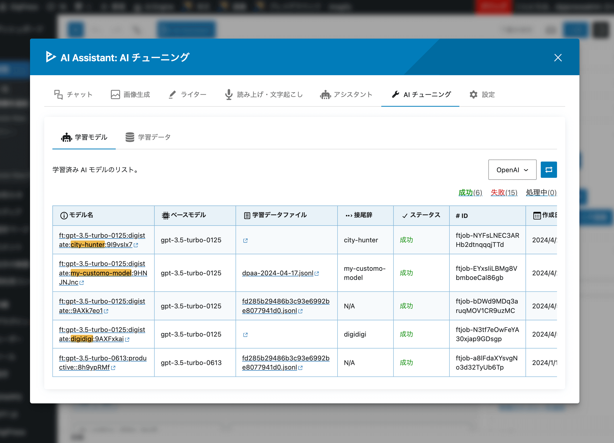The height and width of the screenshot is (443, 614).
Task: Click the chat bubbles icon on チャット tab
Action: tap(59, 94)
